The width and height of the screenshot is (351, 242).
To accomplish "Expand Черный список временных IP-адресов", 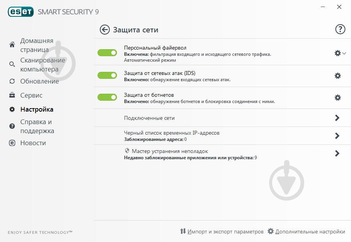I will pos(337,135).
